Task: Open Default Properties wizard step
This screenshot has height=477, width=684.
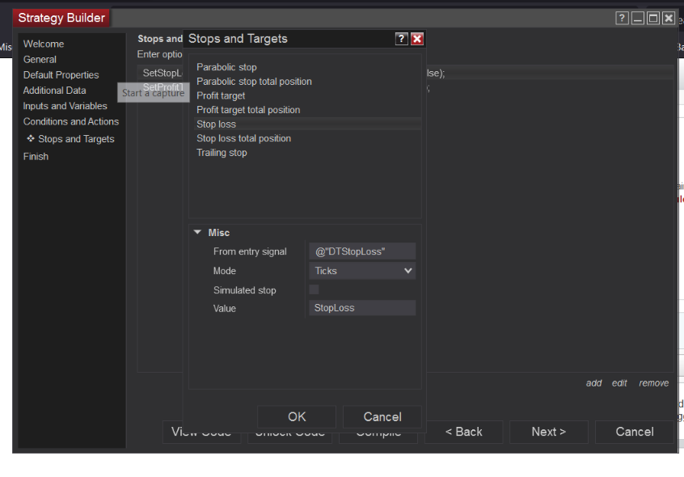Action: pos(61,75)
